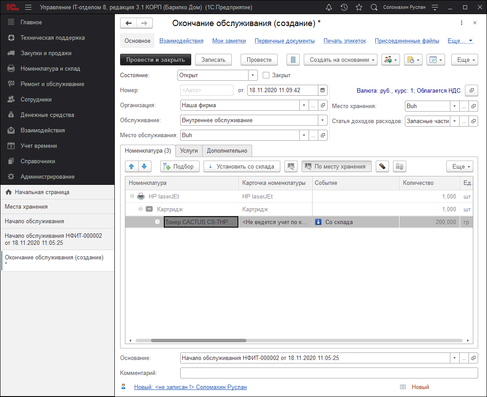Click the Провести и закрыть button
The image size is (487, 397).
[155, 60]
